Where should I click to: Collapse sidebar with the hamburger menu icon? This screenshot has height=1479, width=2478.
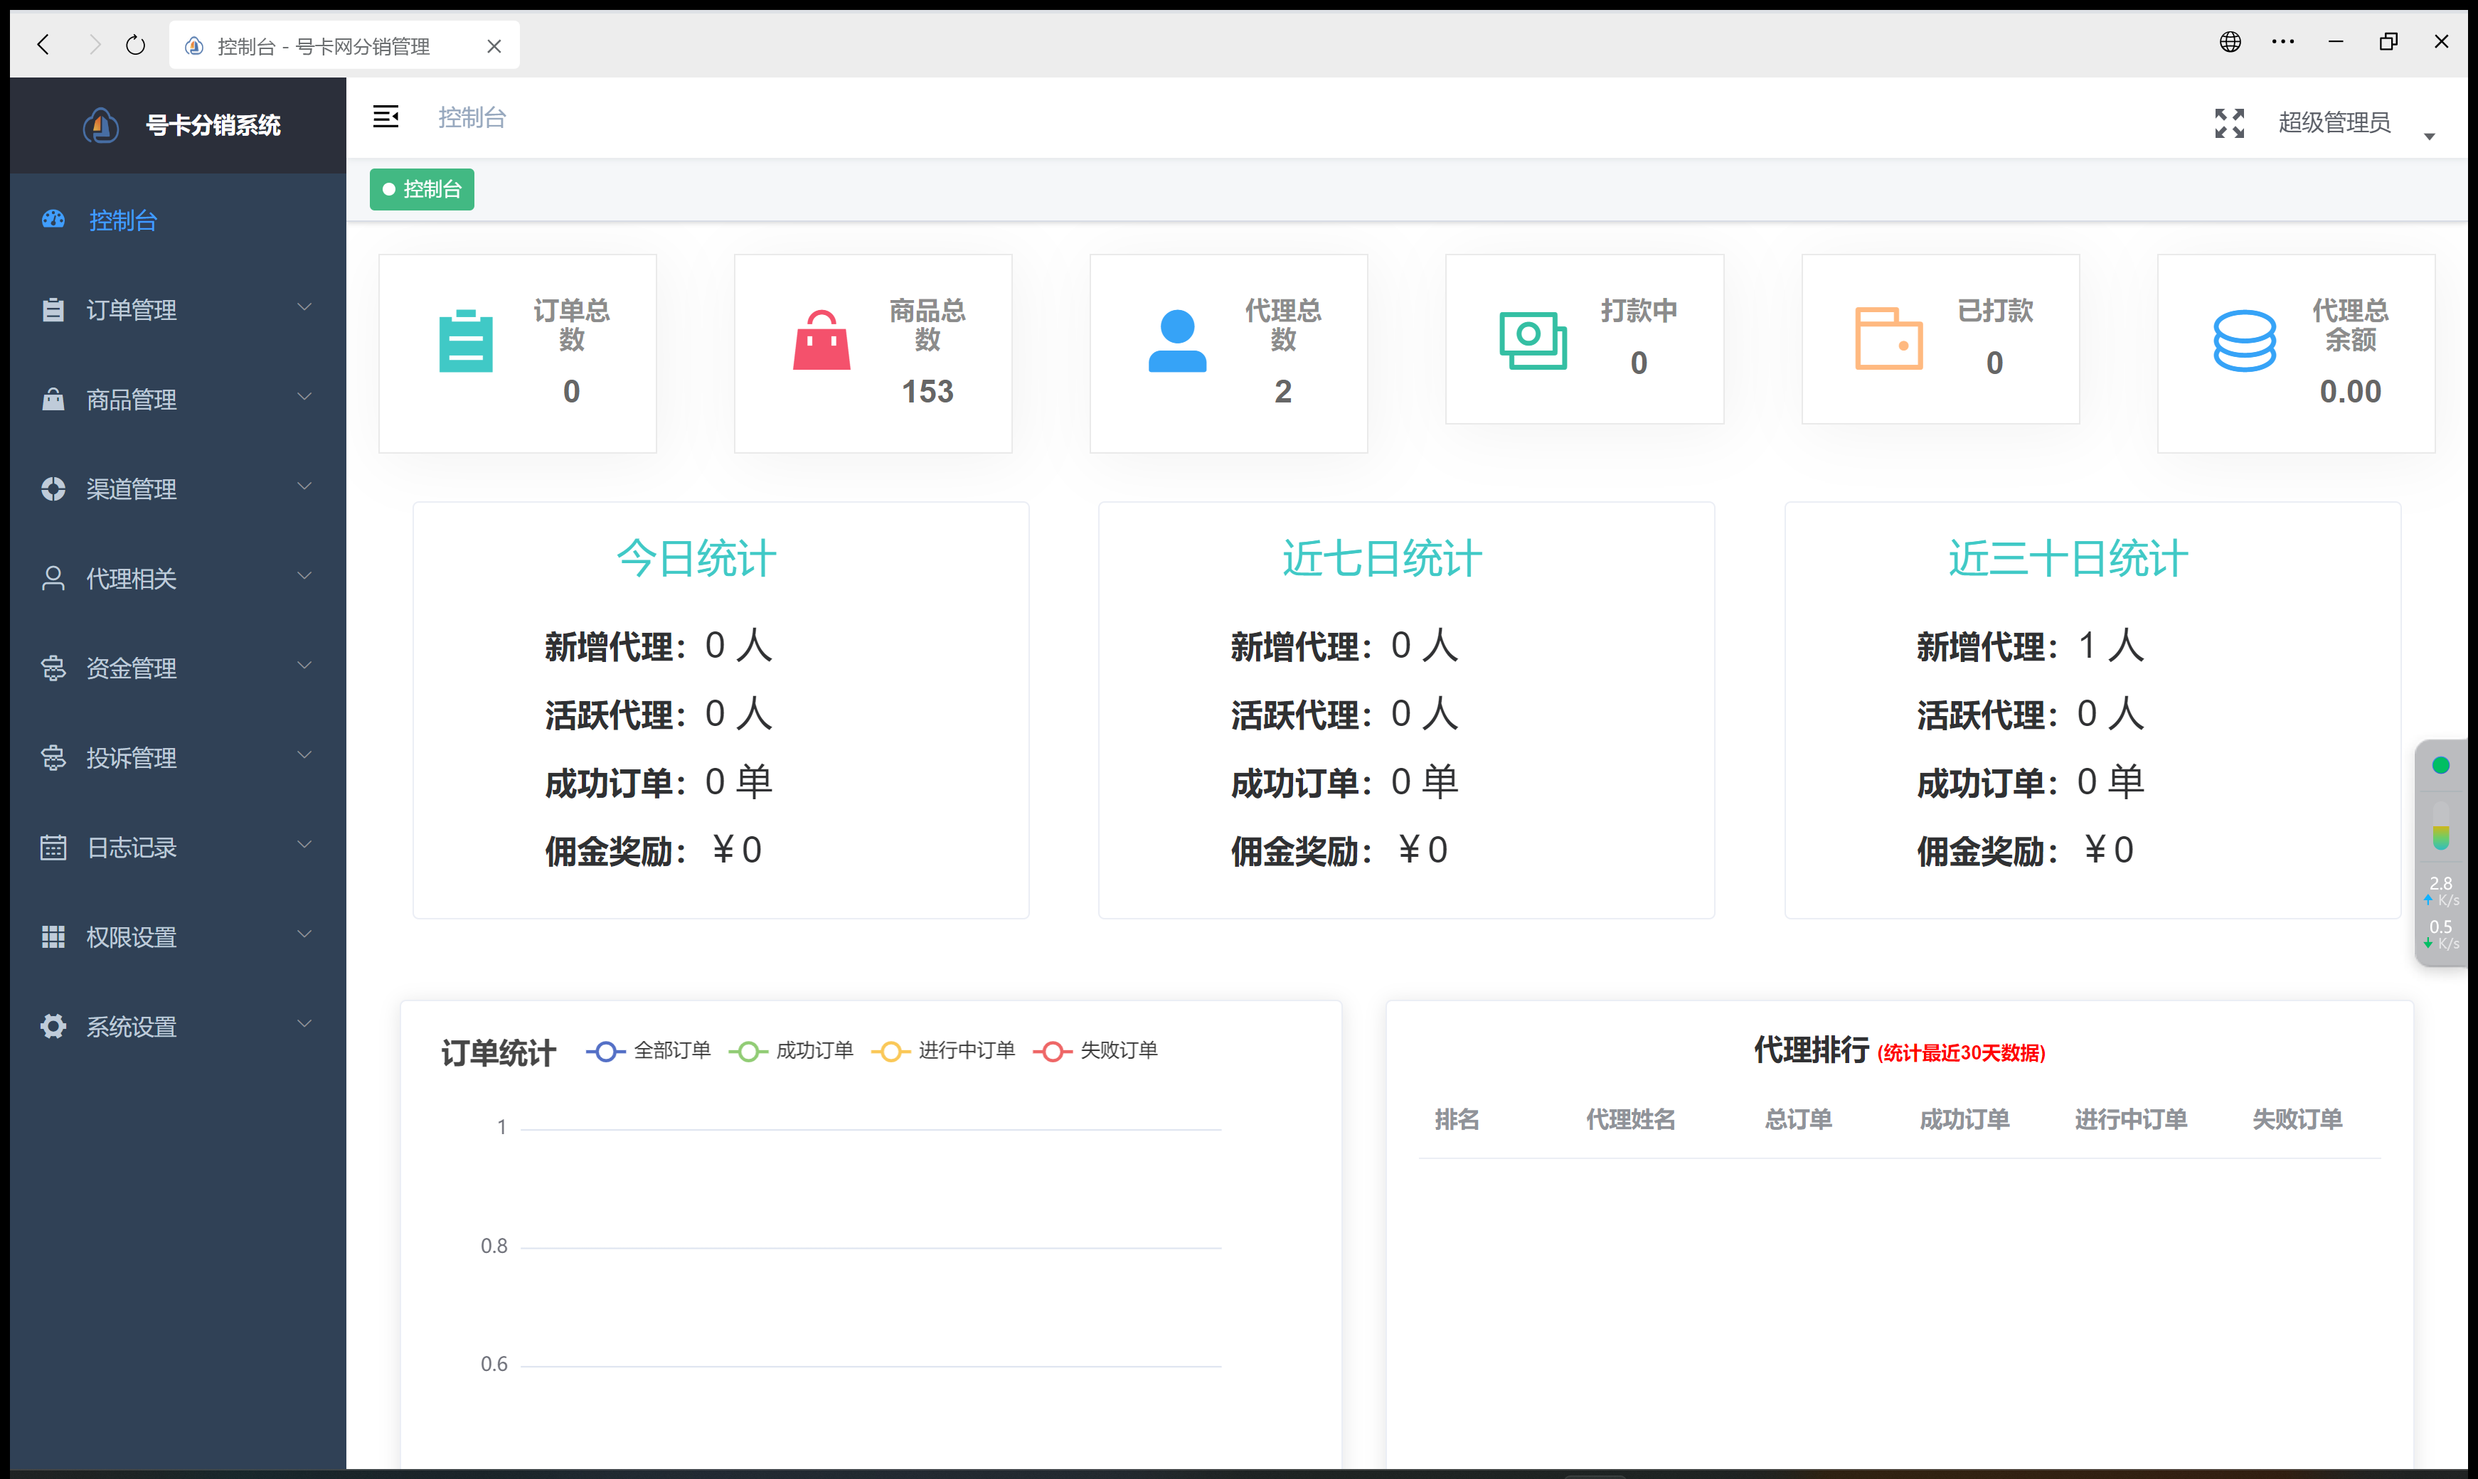(385, 117)
